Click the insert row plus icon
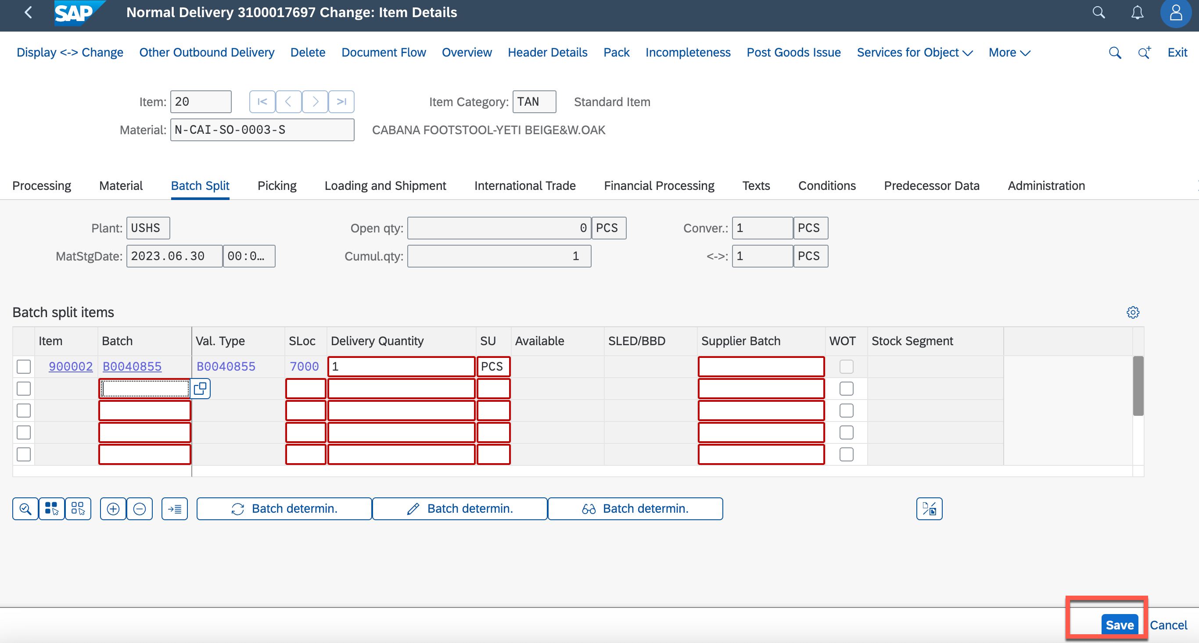This screenshot has width=1199, height=643. [113, 508]
